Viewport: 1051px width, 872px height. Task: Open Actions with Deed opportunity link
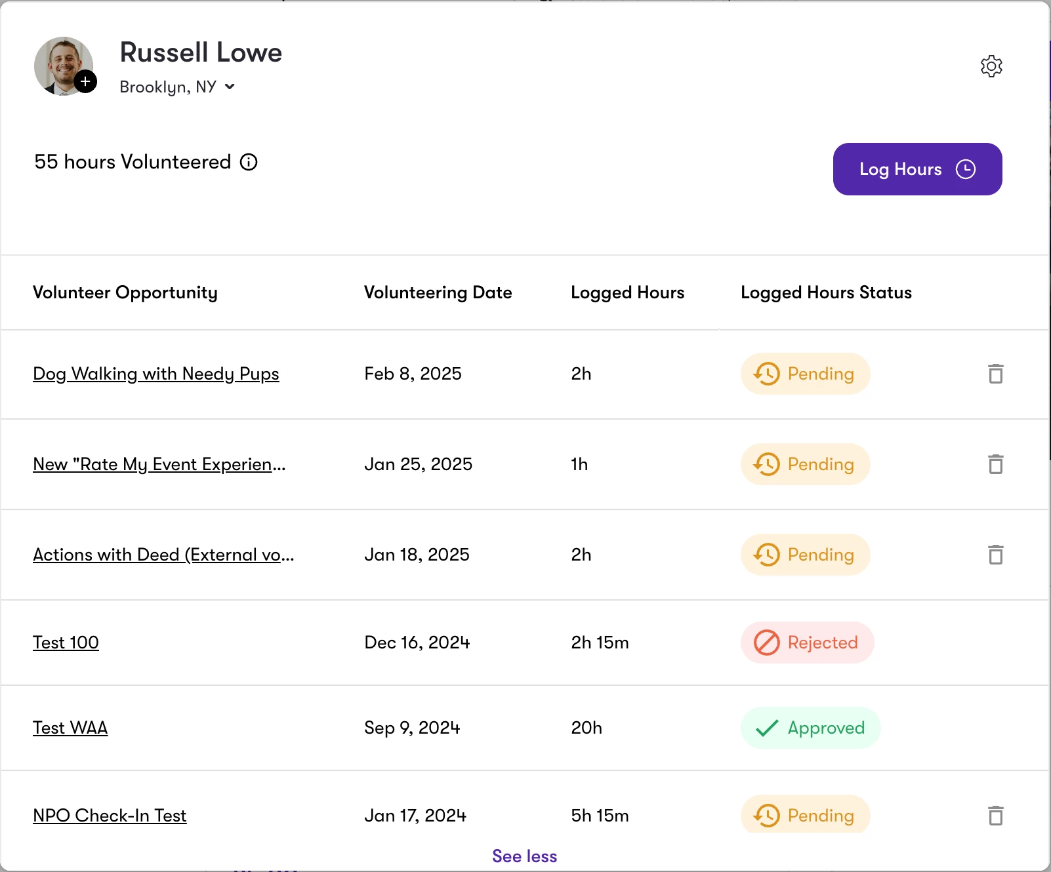click(163, 555)
